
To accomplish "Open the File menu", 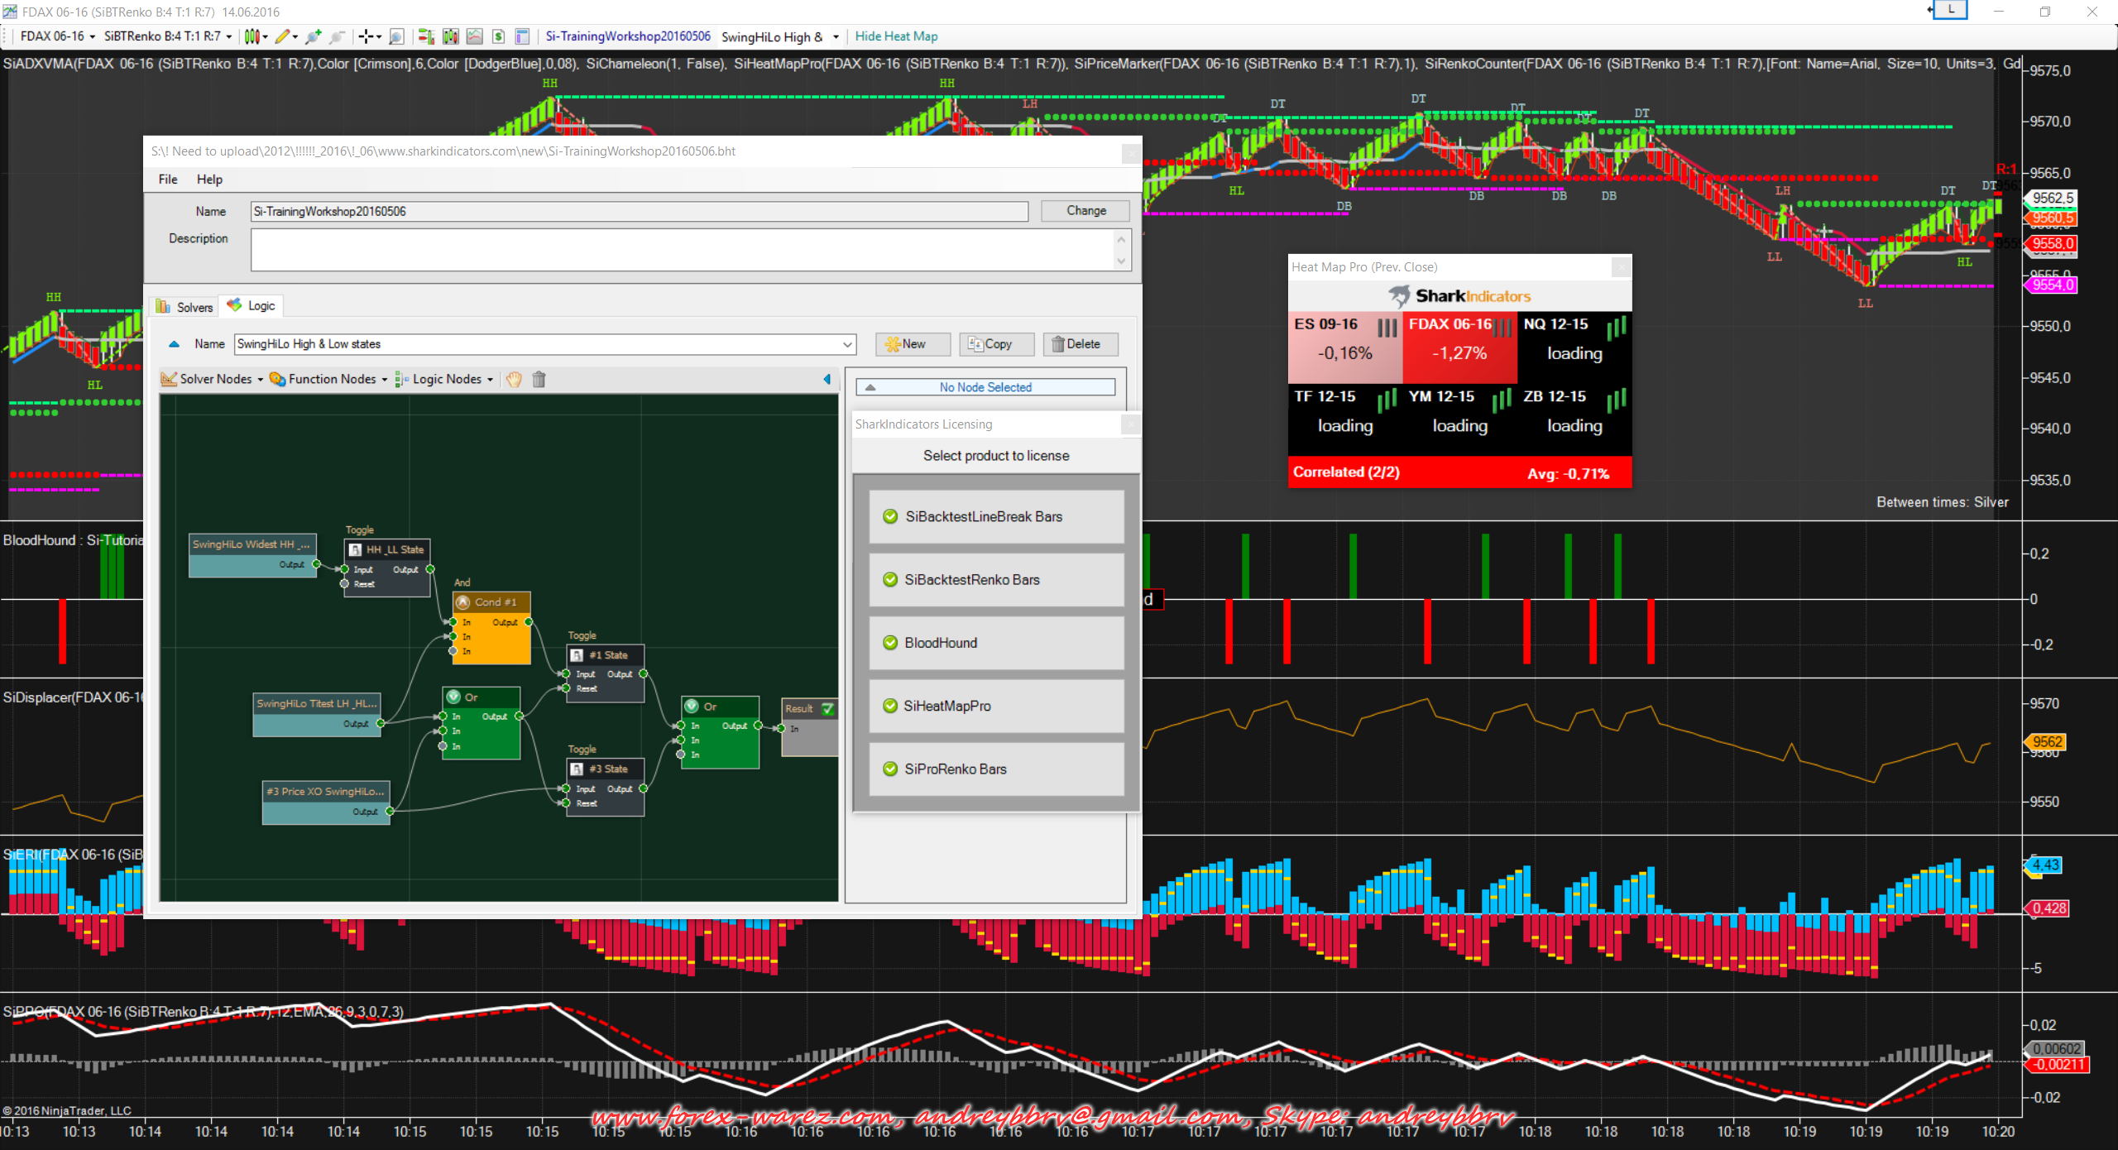I will 168,180.
